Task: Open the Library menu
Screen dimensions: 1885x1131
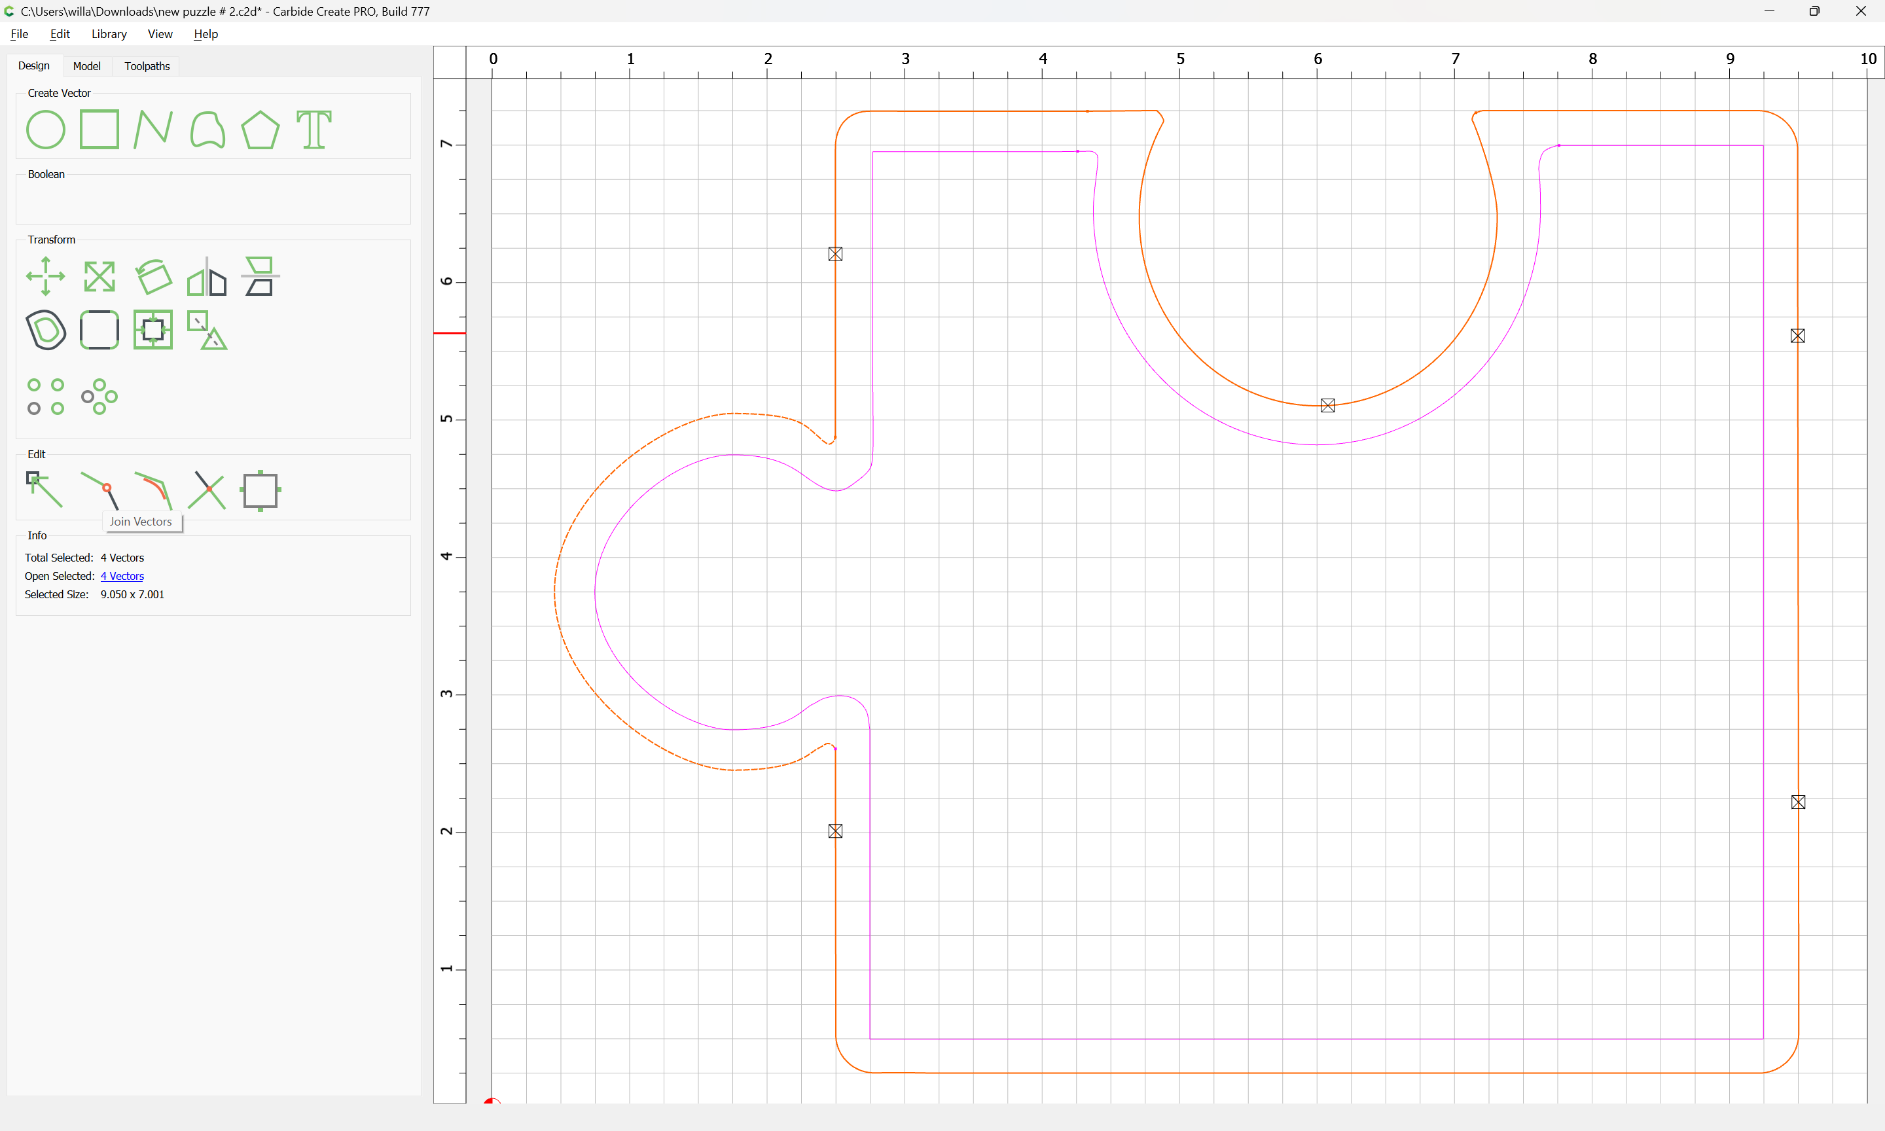Action: [x=108, y=33]
